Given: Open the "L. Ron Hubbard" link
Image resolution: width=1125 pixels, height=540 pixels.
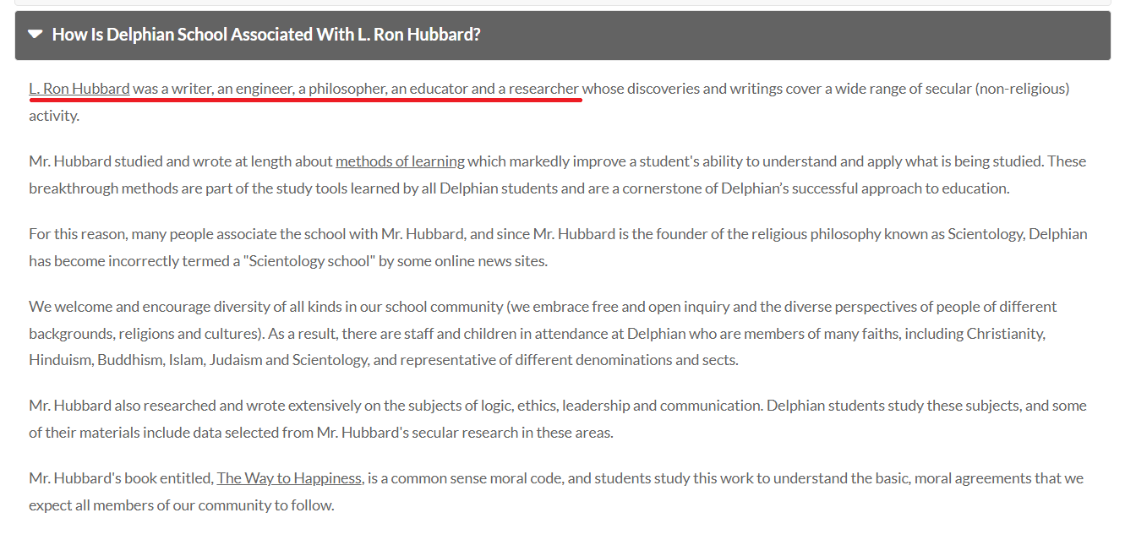Looking at the screenshot, I should point(79,88).
